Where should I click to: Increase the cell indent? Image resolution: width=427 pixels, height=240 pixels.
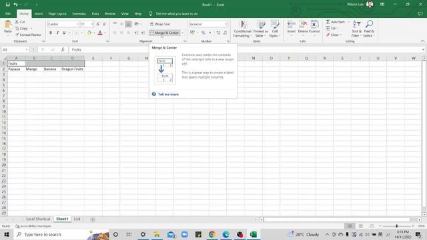143,33
